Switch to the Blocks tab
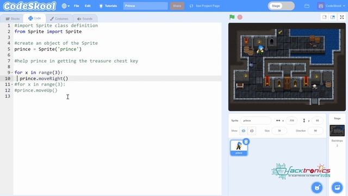 click(x=13, y=19)
